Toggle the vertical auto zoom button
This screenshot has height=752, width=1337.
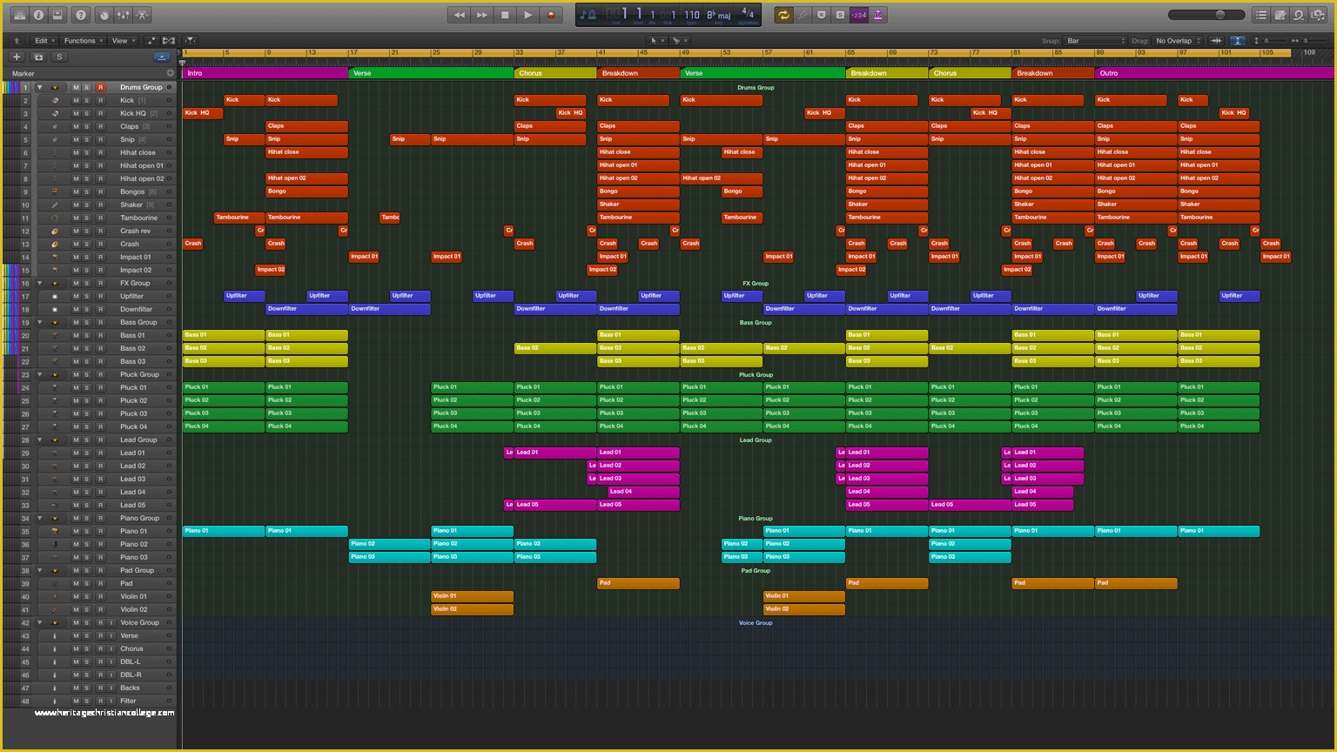1237,41
